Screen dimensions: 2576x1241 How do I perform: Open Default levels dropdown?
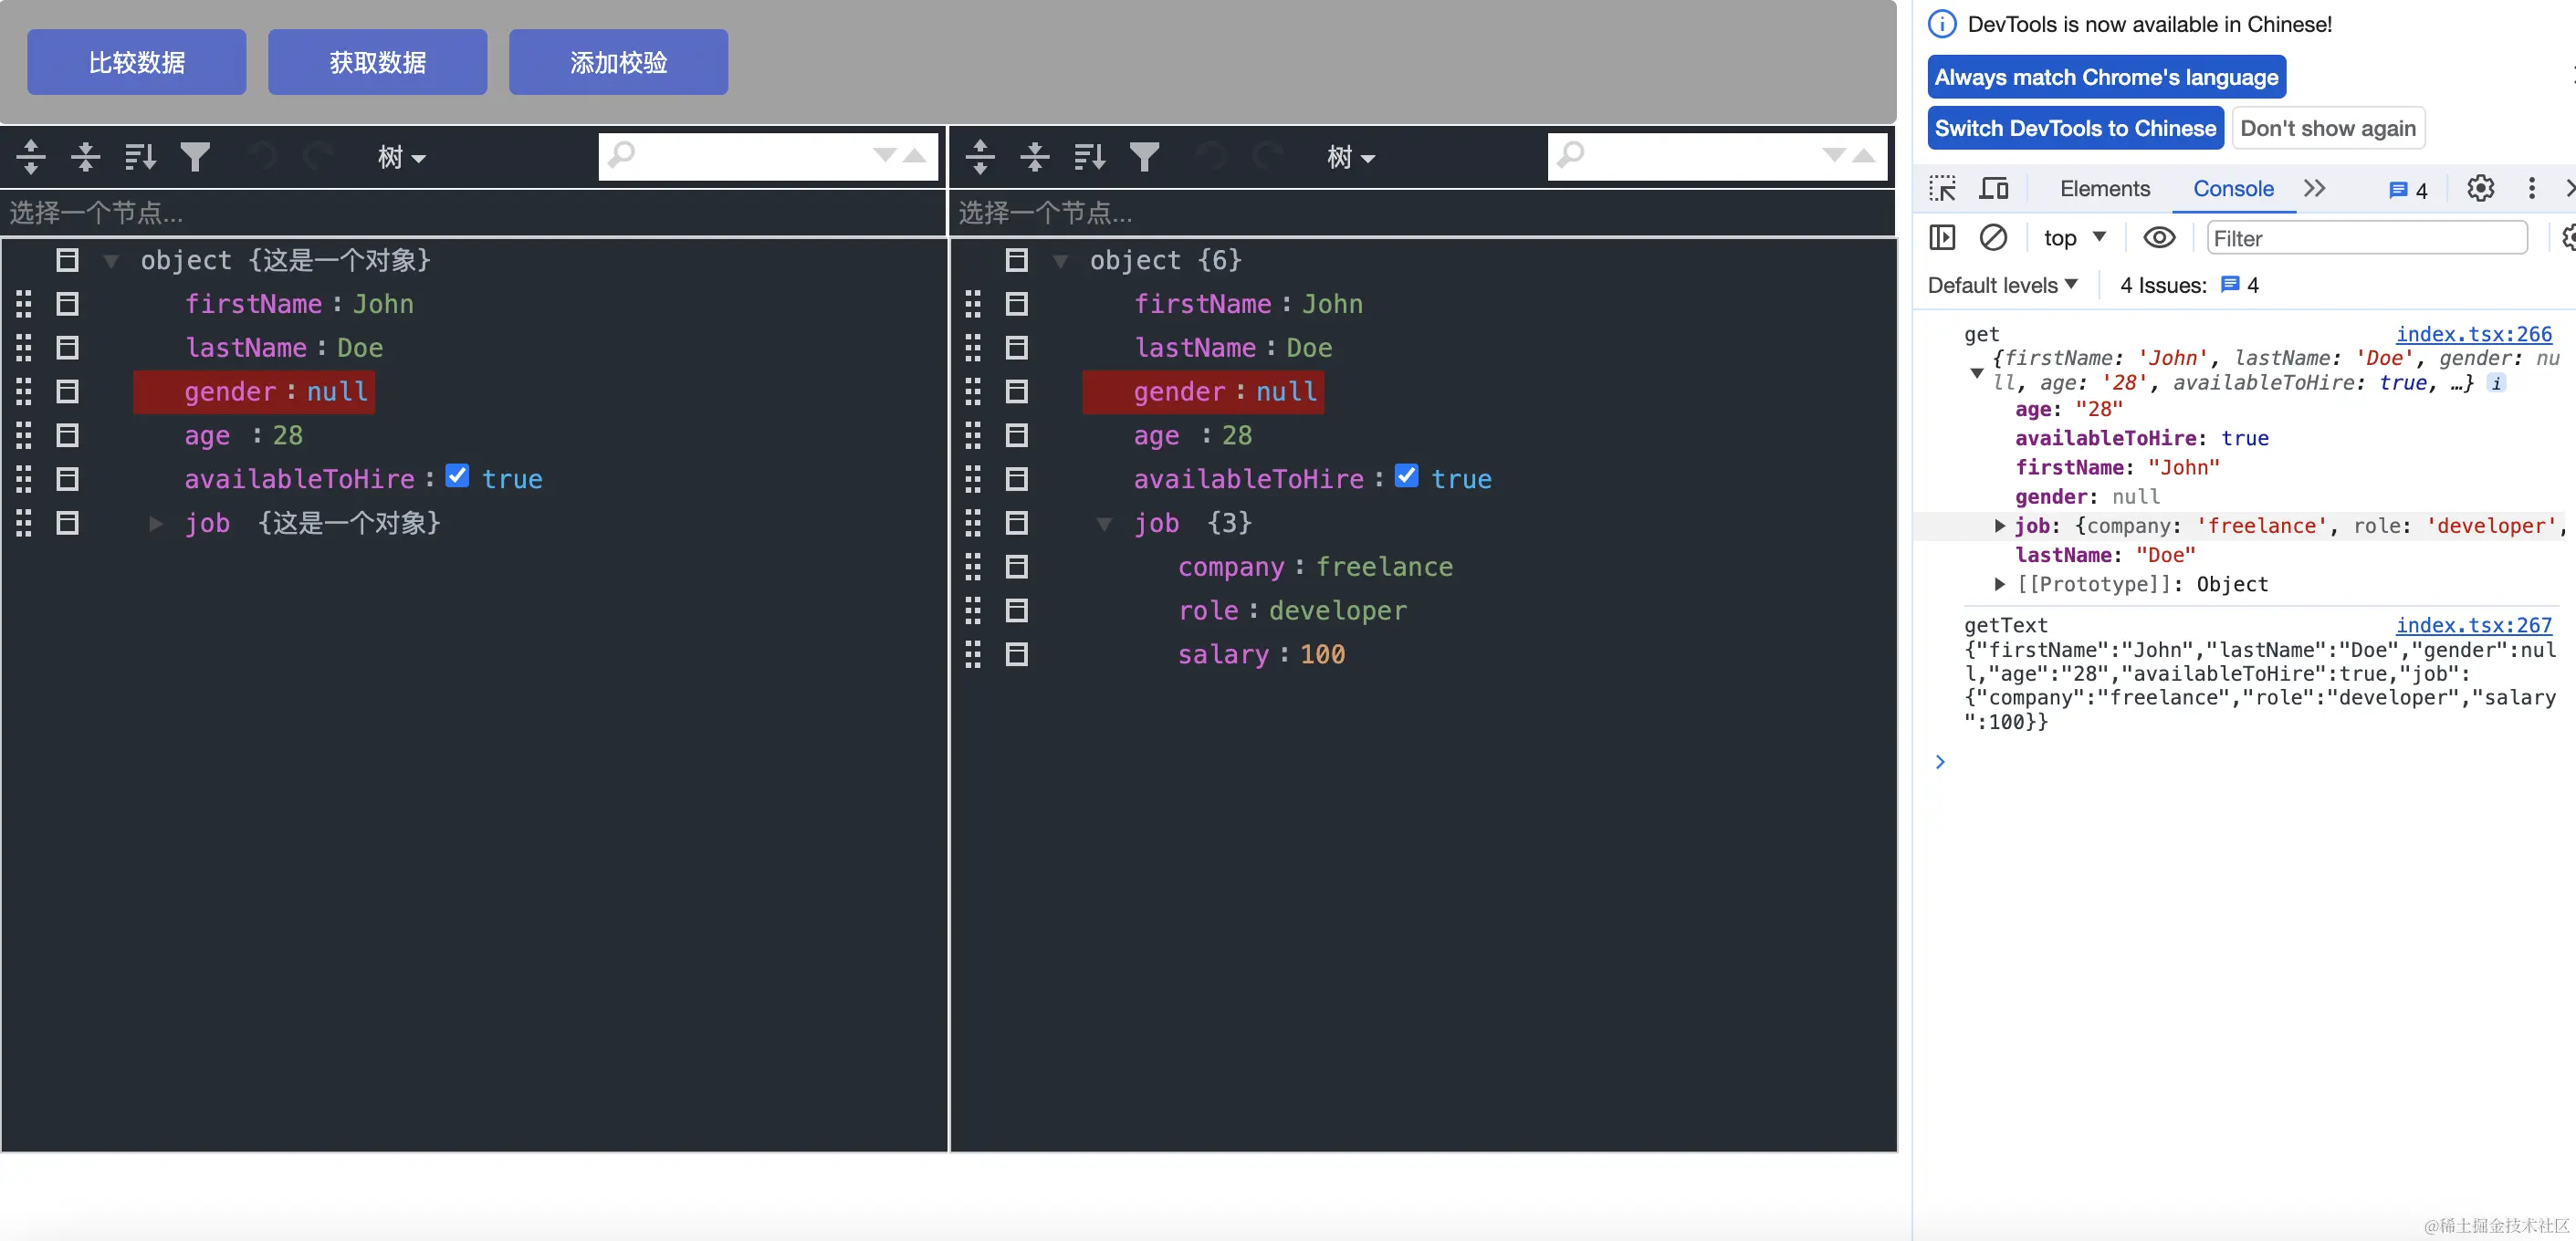(2002, 285)
